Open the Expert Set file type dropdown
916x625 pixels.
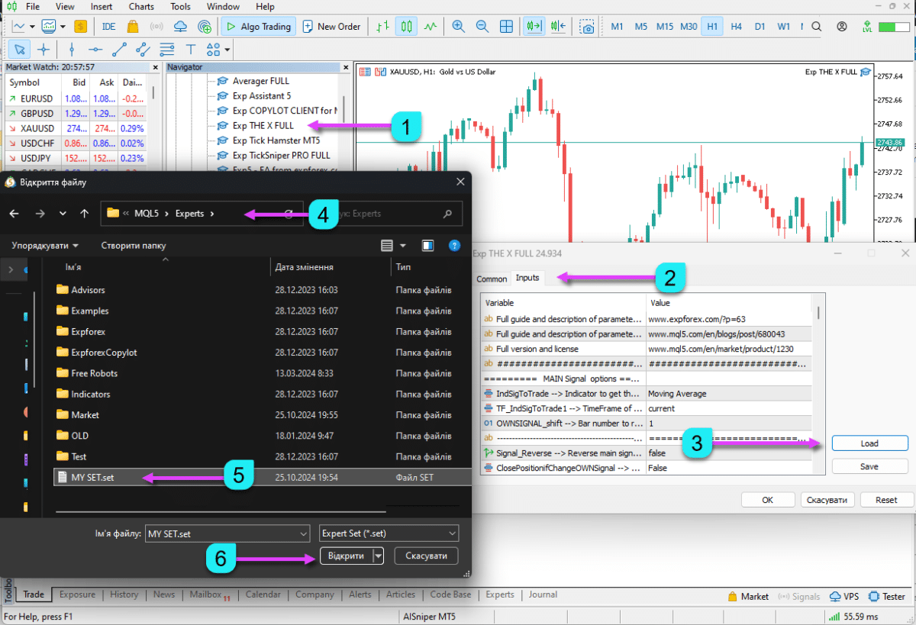coord(389,533)
